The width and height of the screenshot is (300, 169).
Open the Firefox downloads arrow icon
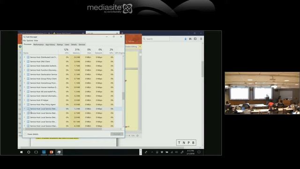click(x=186, y=39)
